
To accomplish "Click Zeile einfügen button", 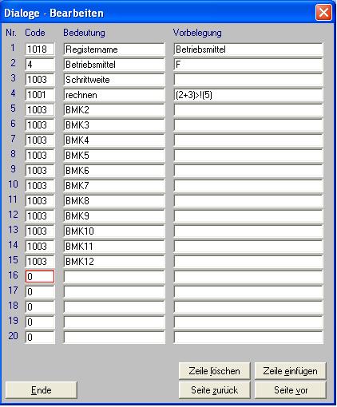I will (x=291, y=370).
